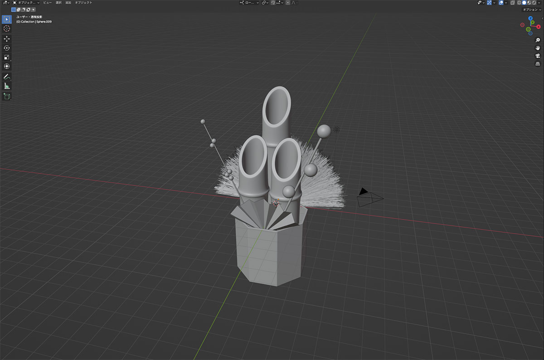Screen dimensions: 544x360
Task: Open the ビュー menu
Action: [x=47, y=3]
